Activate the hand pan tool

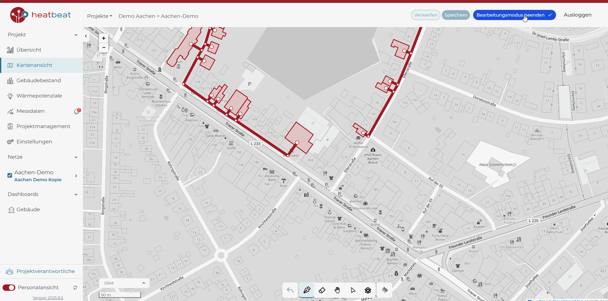337,290
